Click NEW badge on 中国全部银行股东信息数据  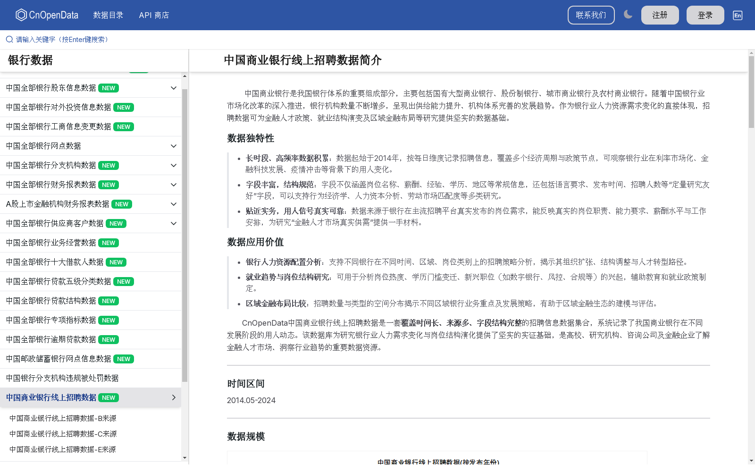tap(109, 88)
